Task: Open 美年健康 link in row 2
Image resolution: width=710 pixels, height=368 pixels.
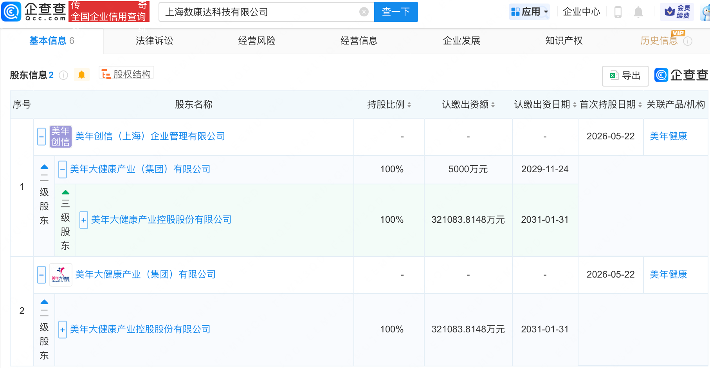Action: click(669, 274)
